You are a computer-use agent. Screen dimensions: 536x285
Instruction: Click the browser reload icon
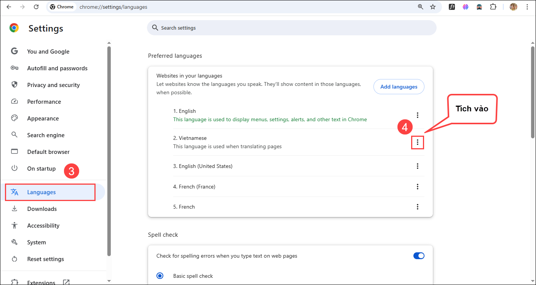pos(36,7)
